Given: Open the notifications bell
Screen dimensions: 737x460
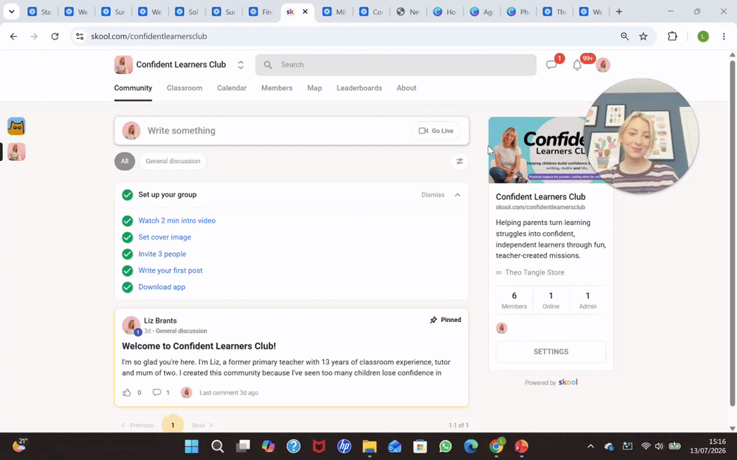Looking at the screenshot, I should [x=577, y=65].
